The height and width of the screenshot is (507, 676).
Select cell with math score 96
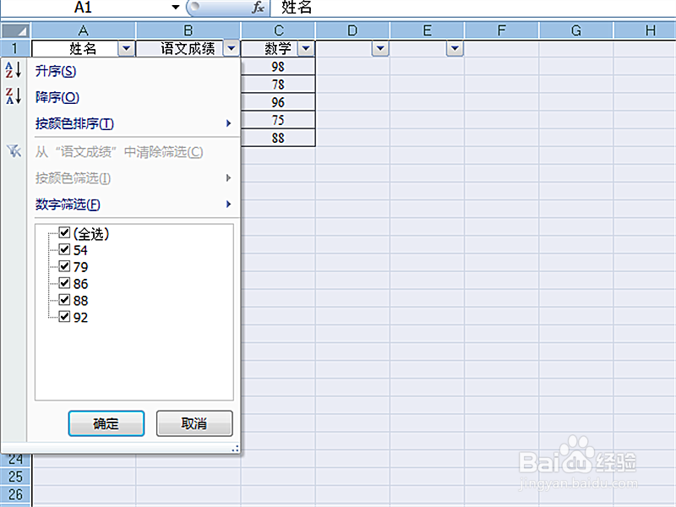point(278,102)
